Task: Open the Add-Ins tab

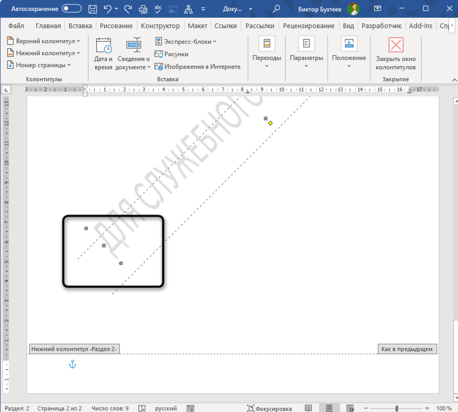Action: pos(421,26)
